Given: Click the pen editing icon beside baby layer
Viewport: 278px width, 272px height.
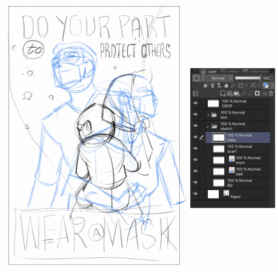Looking at the screenshot, I should tap(202, 137).
